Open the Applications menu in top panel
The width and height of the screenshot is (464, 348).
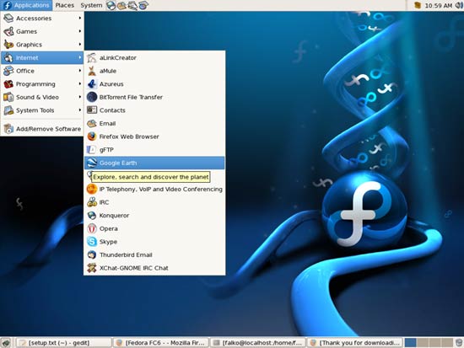tap(26, 5)
